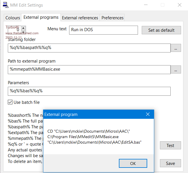Focus the Path to external program field
Image resolution: width=188 pixels, height=173 pixels.
89,69
